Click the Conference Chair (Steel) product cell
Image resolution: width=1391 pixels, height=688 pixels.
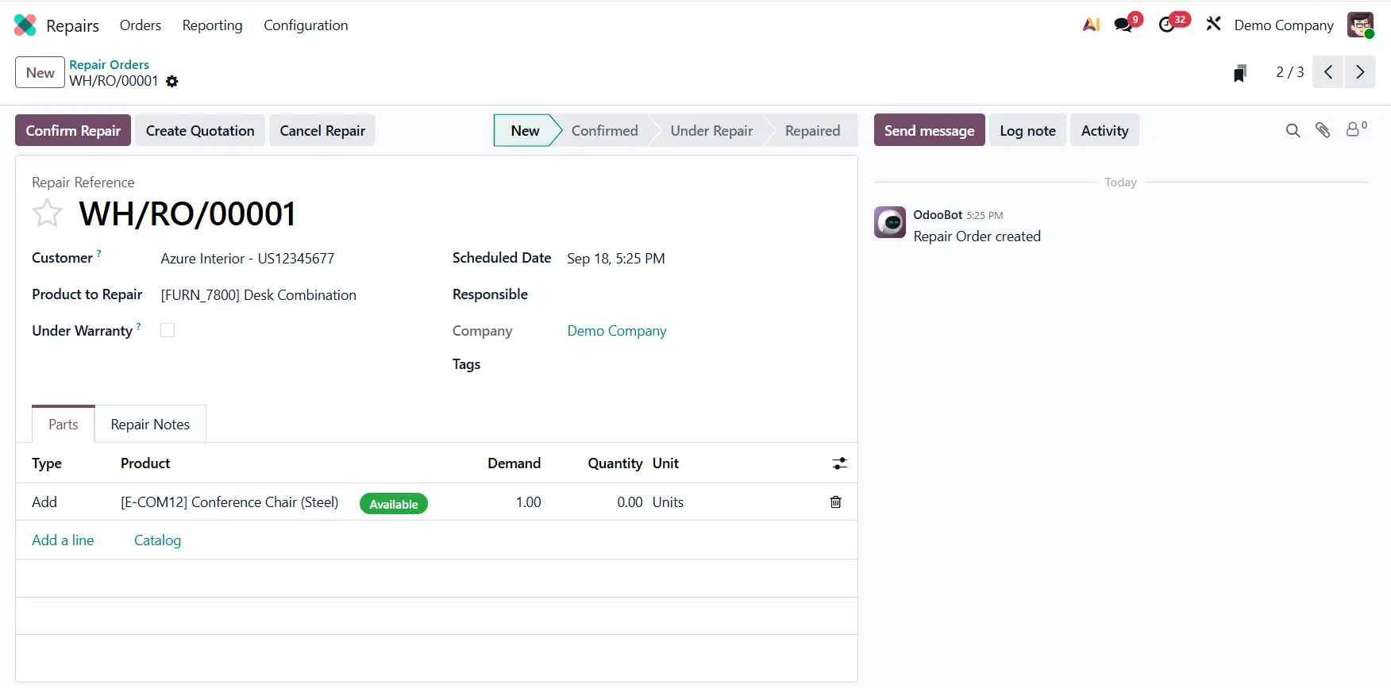[229, 502]
